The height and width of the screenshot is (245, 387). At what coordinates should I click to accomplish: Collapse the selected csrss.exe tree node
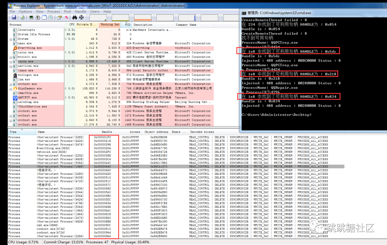(x=11, y=62)
